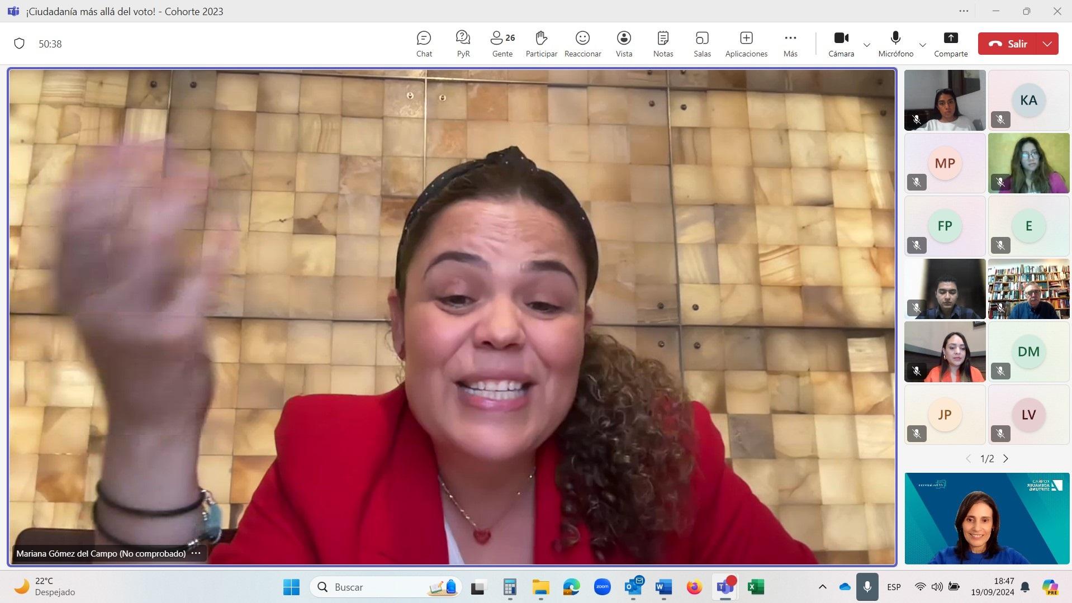
Task: Click the Windows taskbar microphone indicator
Action: [867, 587]
